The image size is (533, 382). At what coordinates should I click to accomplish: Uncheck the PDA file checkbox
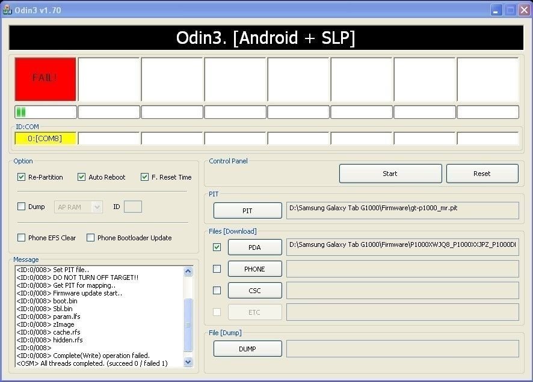[217, 247]
